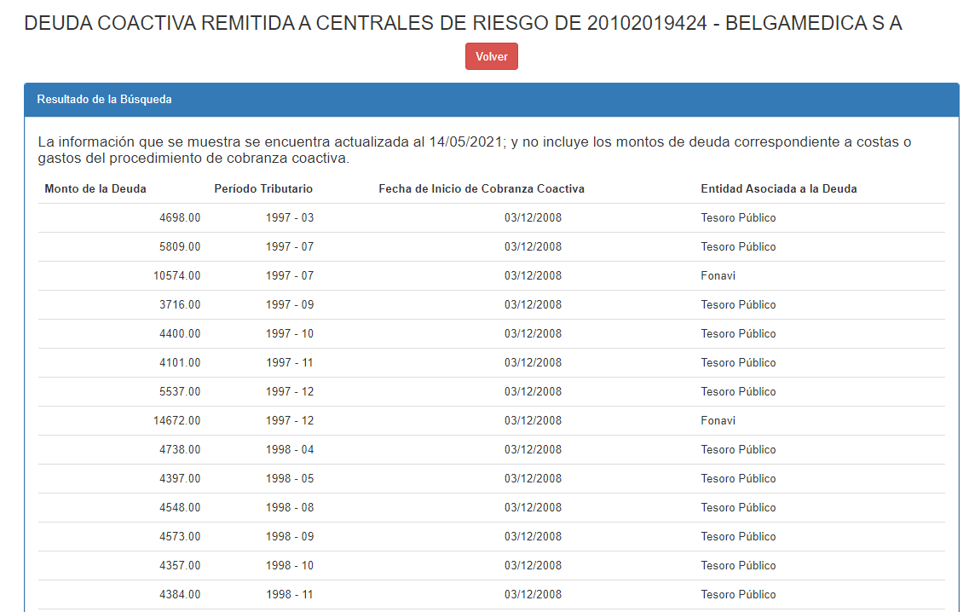
Task: Click period 1997 - 12 in the 14672.00 row
Action: coord(290,421)
